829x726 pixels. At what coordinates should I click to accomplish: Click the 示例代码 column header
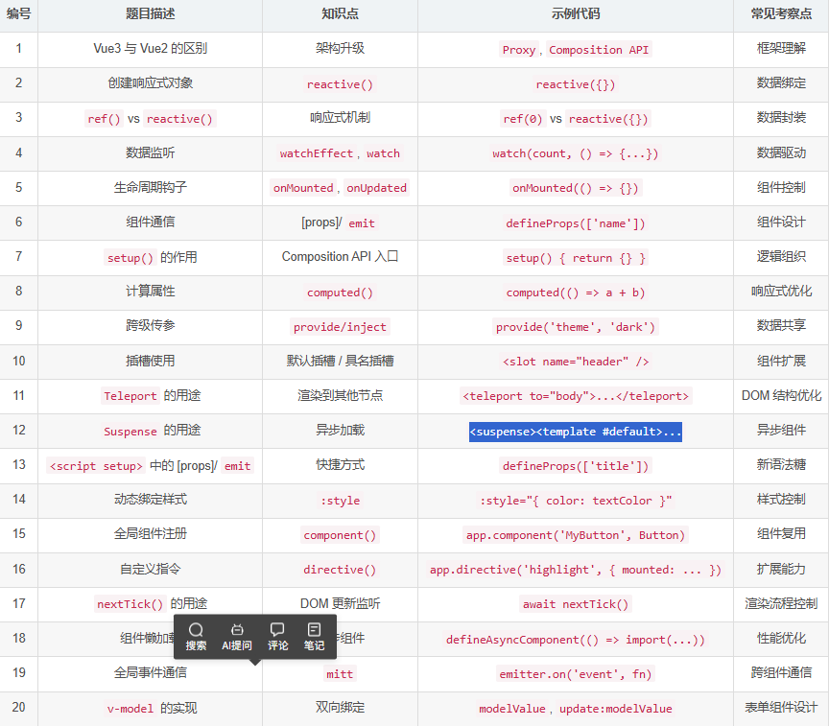576,13
